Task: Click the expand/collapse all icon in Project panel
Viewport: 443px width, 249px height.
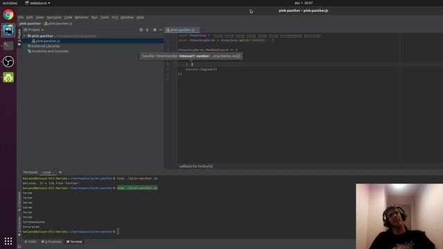Action: click(x=147, y=30)
